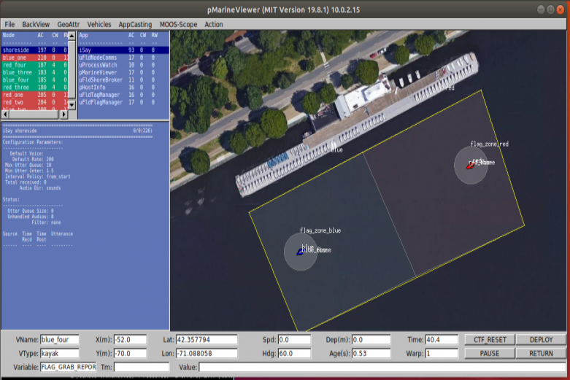Click the Variable field FLAG_GRAB_REPORT
570x380 pixels.
click(69, 368)
